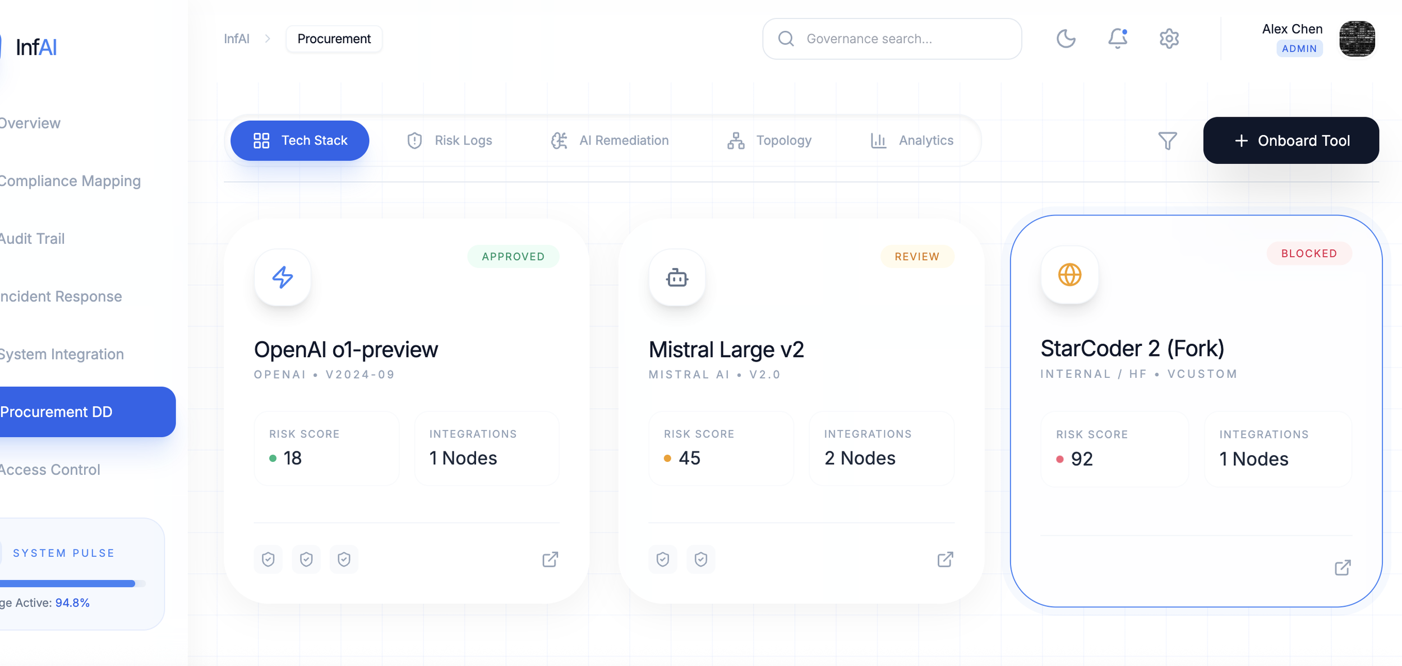Viewport: 1402px width, 666px height.
Task: Open external link on OpenAI o1-preview card
Action: pos(550,559)
